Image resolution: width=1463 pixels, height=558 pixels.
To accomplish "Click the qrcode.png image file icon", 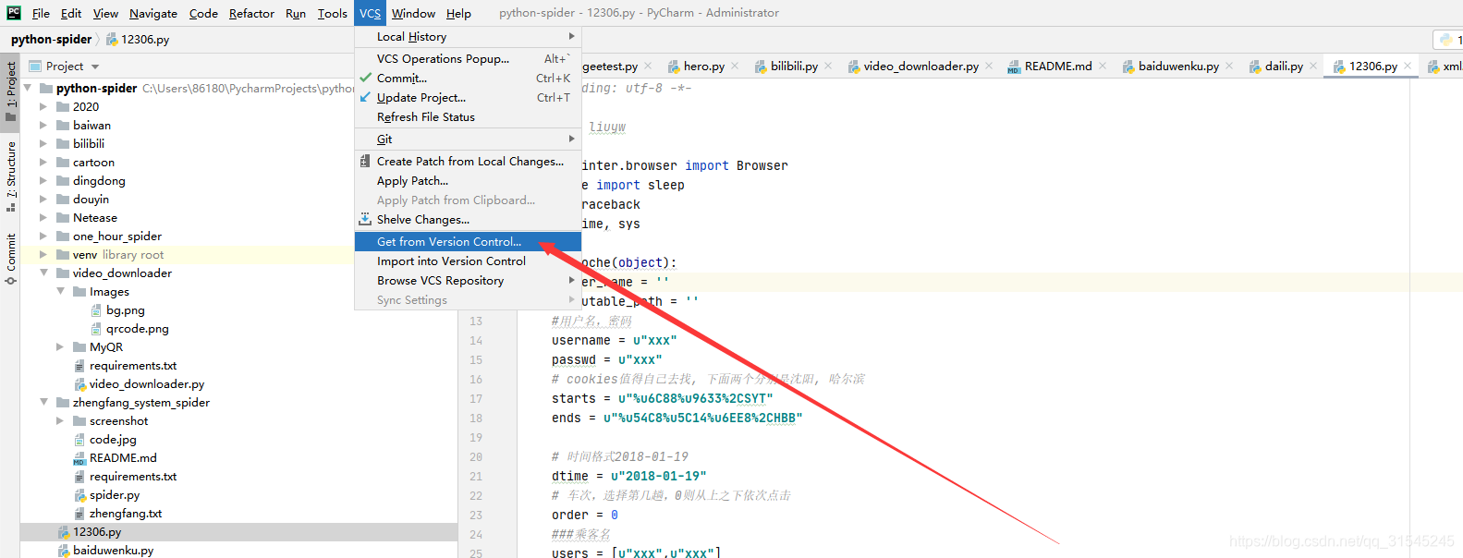I will [x=96, y=329].
